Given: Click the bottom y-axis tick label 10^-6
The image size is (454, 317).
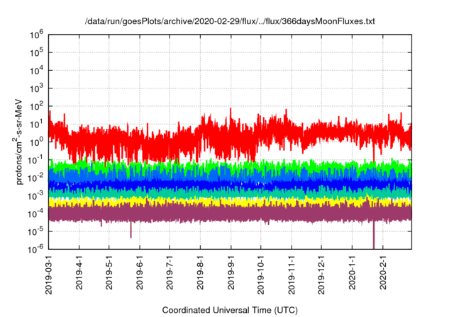Looking at the screenshot, I should pos(35,249).
